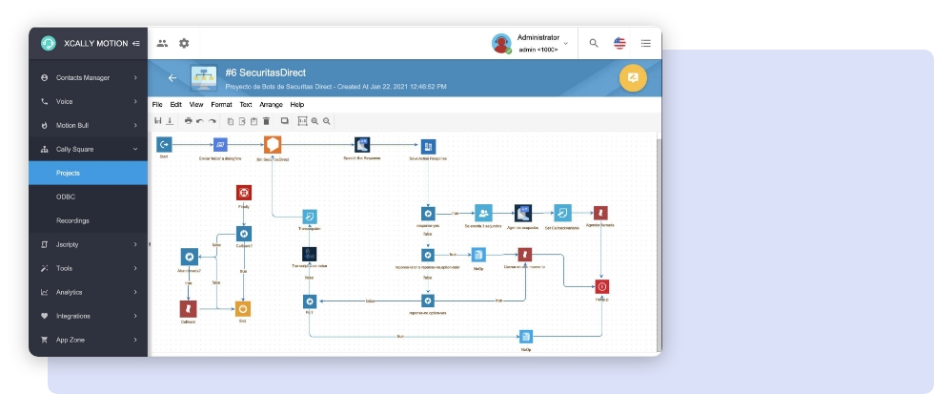Click the people icon in top bar
The width and height of the screenshot is (934, 394).
tap(162, 43)
